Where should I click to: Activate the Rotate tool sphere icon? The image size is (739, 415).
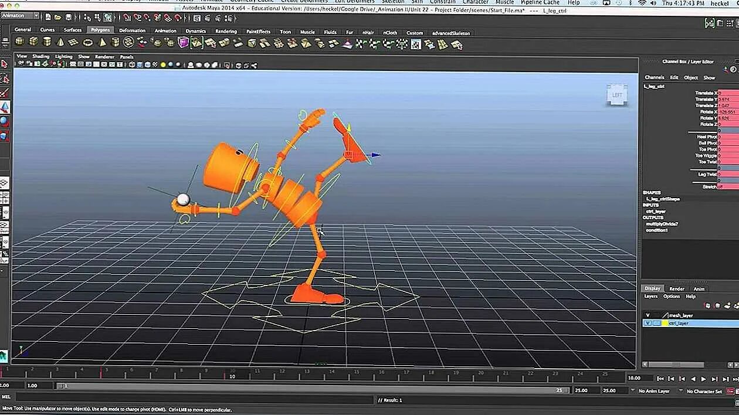(5, 121)
